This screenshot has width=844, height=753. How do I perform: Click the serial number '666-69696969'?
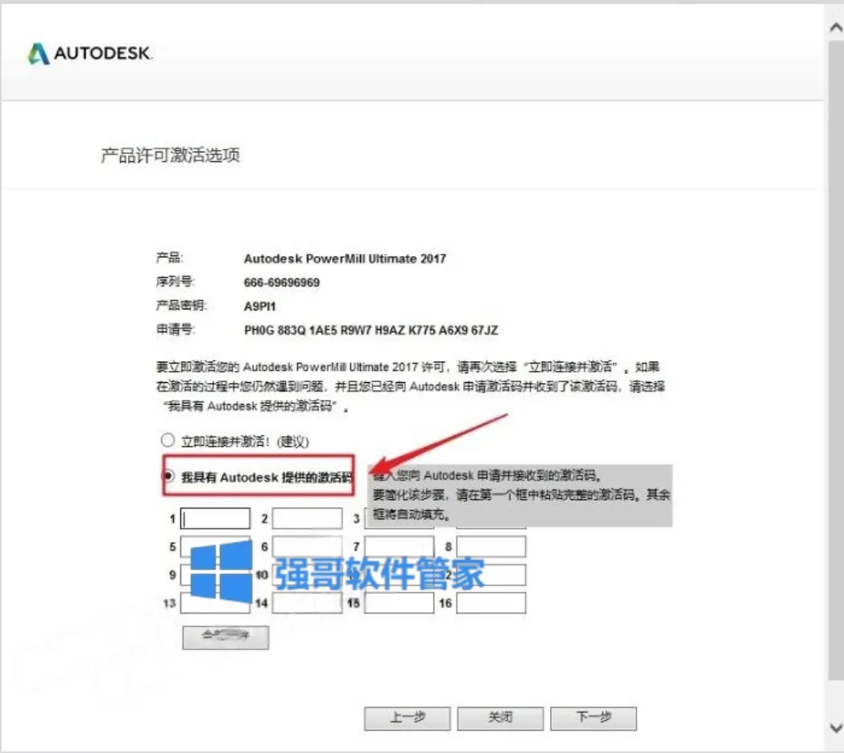pyautogui.click(x=282, y=282)
